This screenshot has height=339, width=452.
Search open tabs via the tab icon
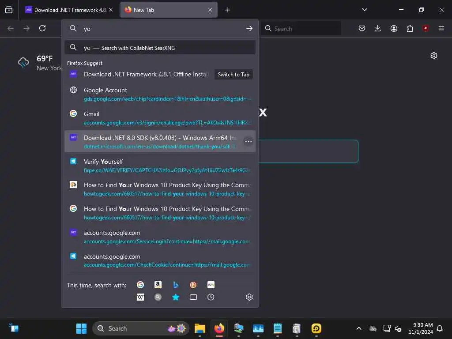point(193,297)
